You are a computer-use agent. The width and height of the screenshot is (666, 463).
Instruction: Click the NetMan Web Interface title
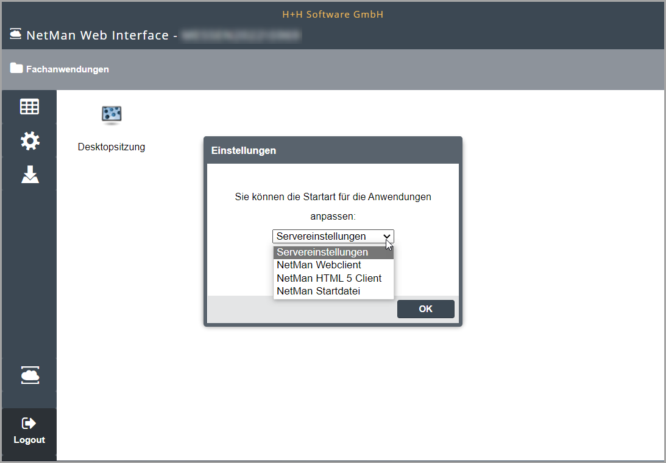coord(97,35)
